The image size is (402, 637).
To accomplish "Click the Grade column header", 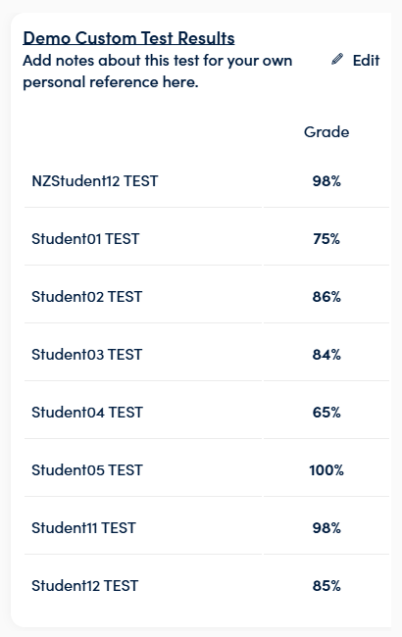I will pyautogui.click(x=327, y=132).
